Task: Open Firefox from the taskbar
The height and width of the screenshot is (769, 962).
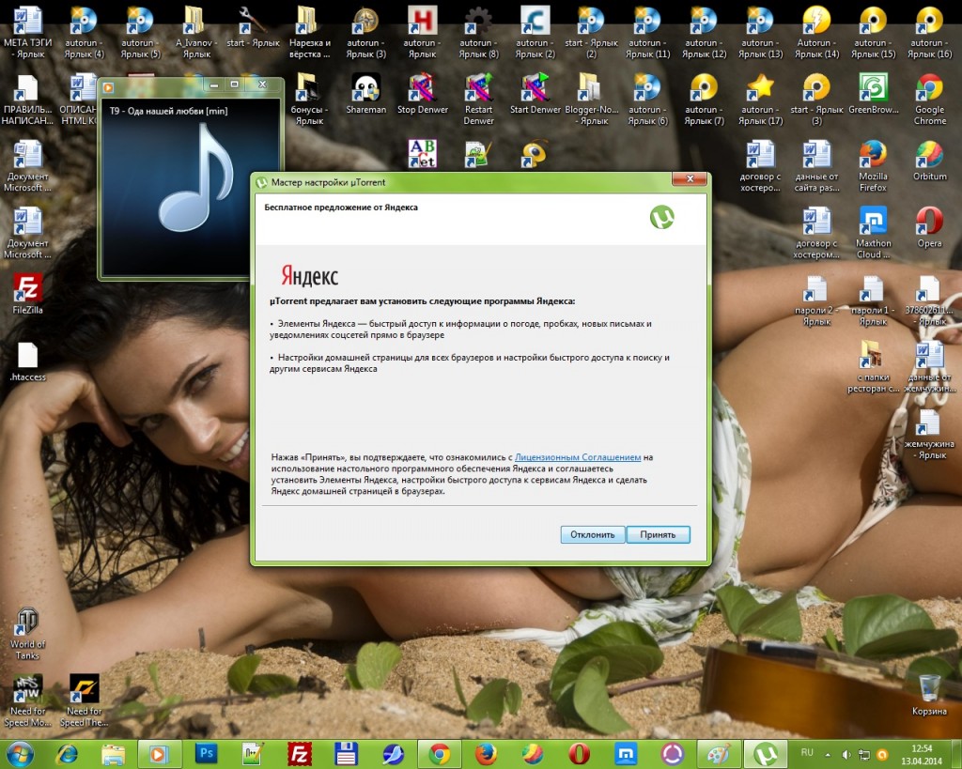Action: pos(486,754)
